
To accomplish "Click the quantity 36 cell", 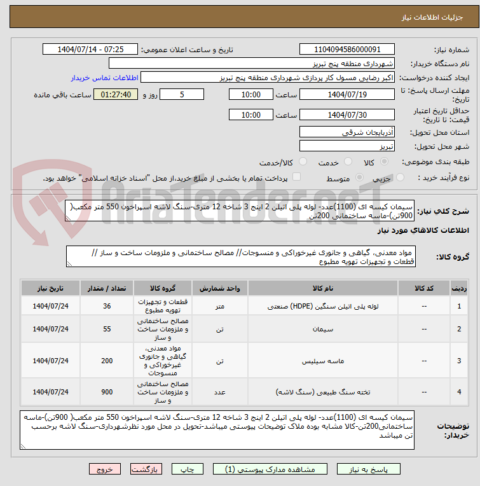I will pyautogui.click(x=107, y=306).
